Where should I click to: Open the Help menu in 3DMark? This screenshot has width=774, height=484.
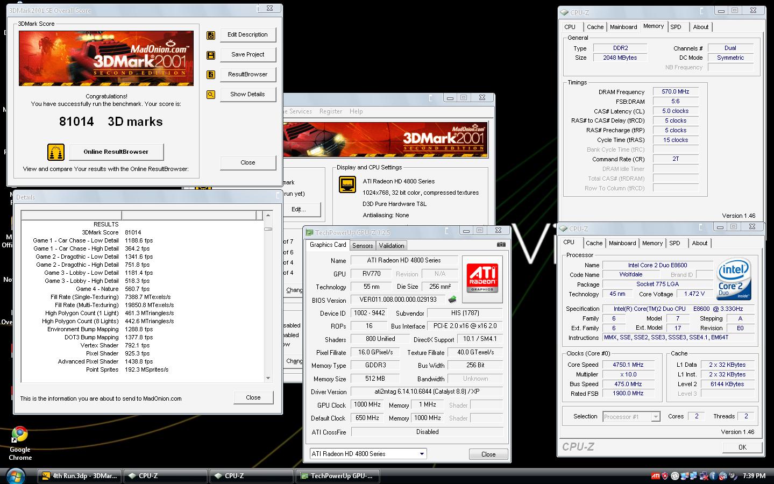[356, 111]
